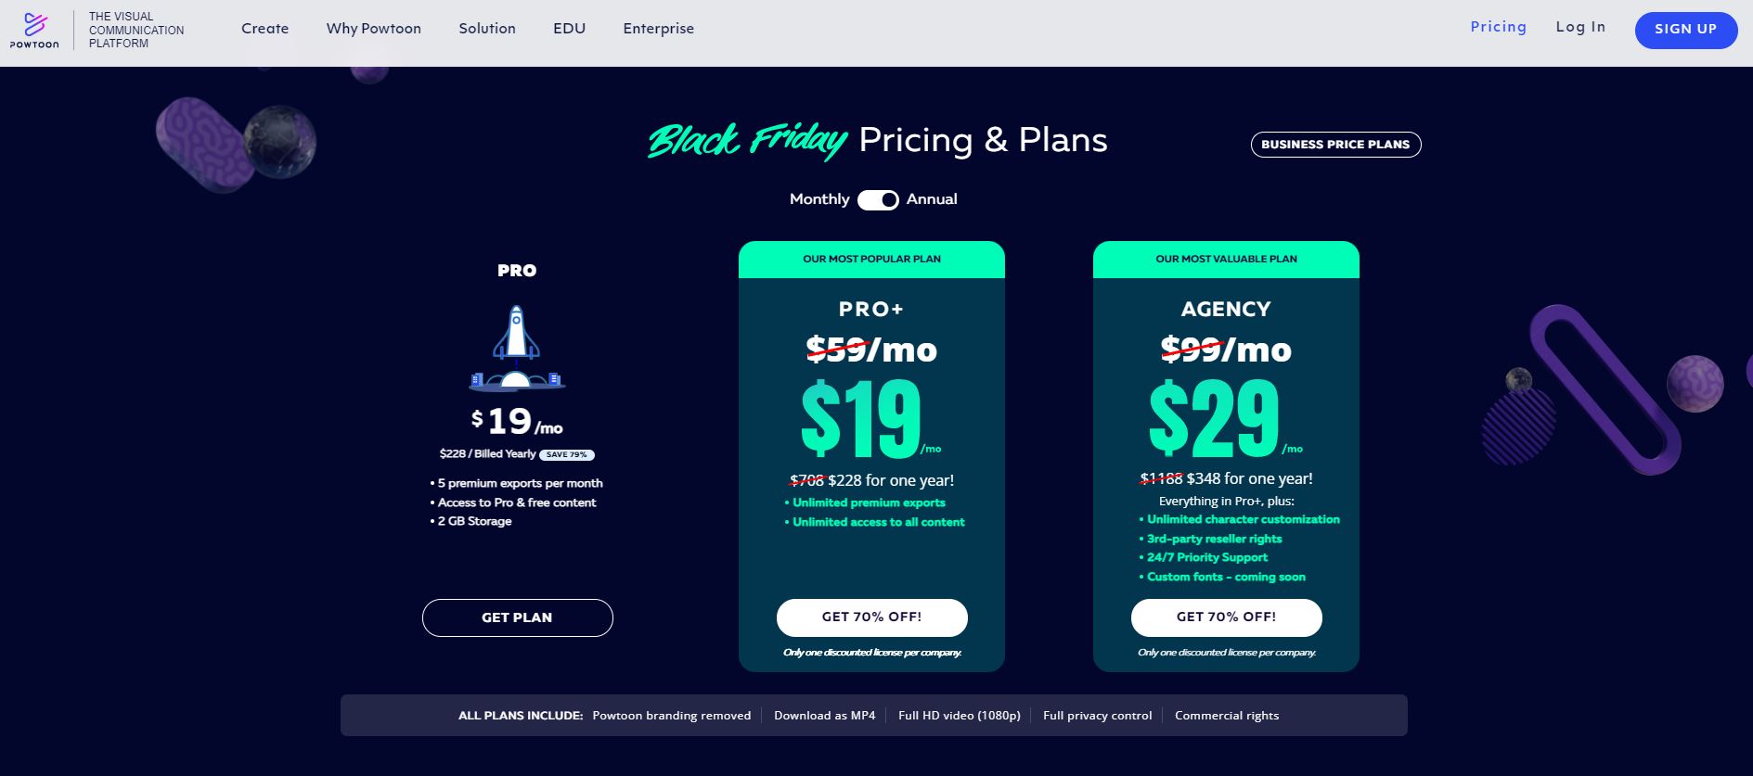Viewport: 1753px width, 776px height.
Task: Click GET 70% OFF for Pro+
Action: point(872,617)
